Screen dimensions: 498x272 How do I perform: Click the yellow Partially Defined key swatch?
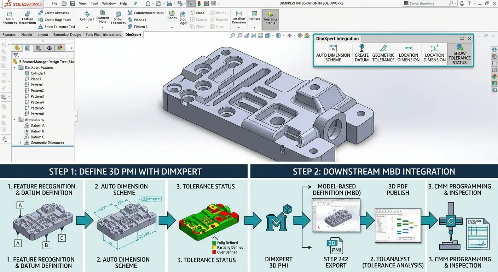(214, 248)
